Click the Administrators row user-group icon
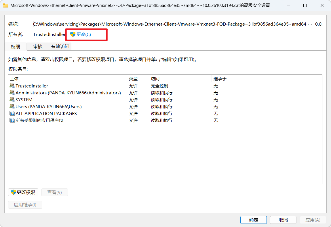 [12, 93]
